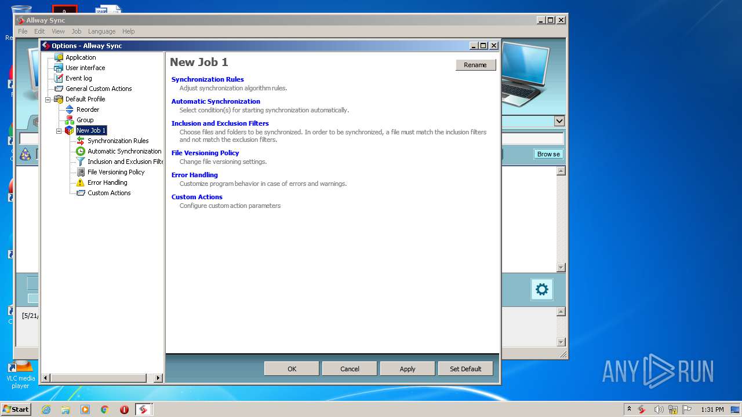742x417 pixels.
Task: Click the Error Handling warning icon
Action: click(x=81, y=182)
